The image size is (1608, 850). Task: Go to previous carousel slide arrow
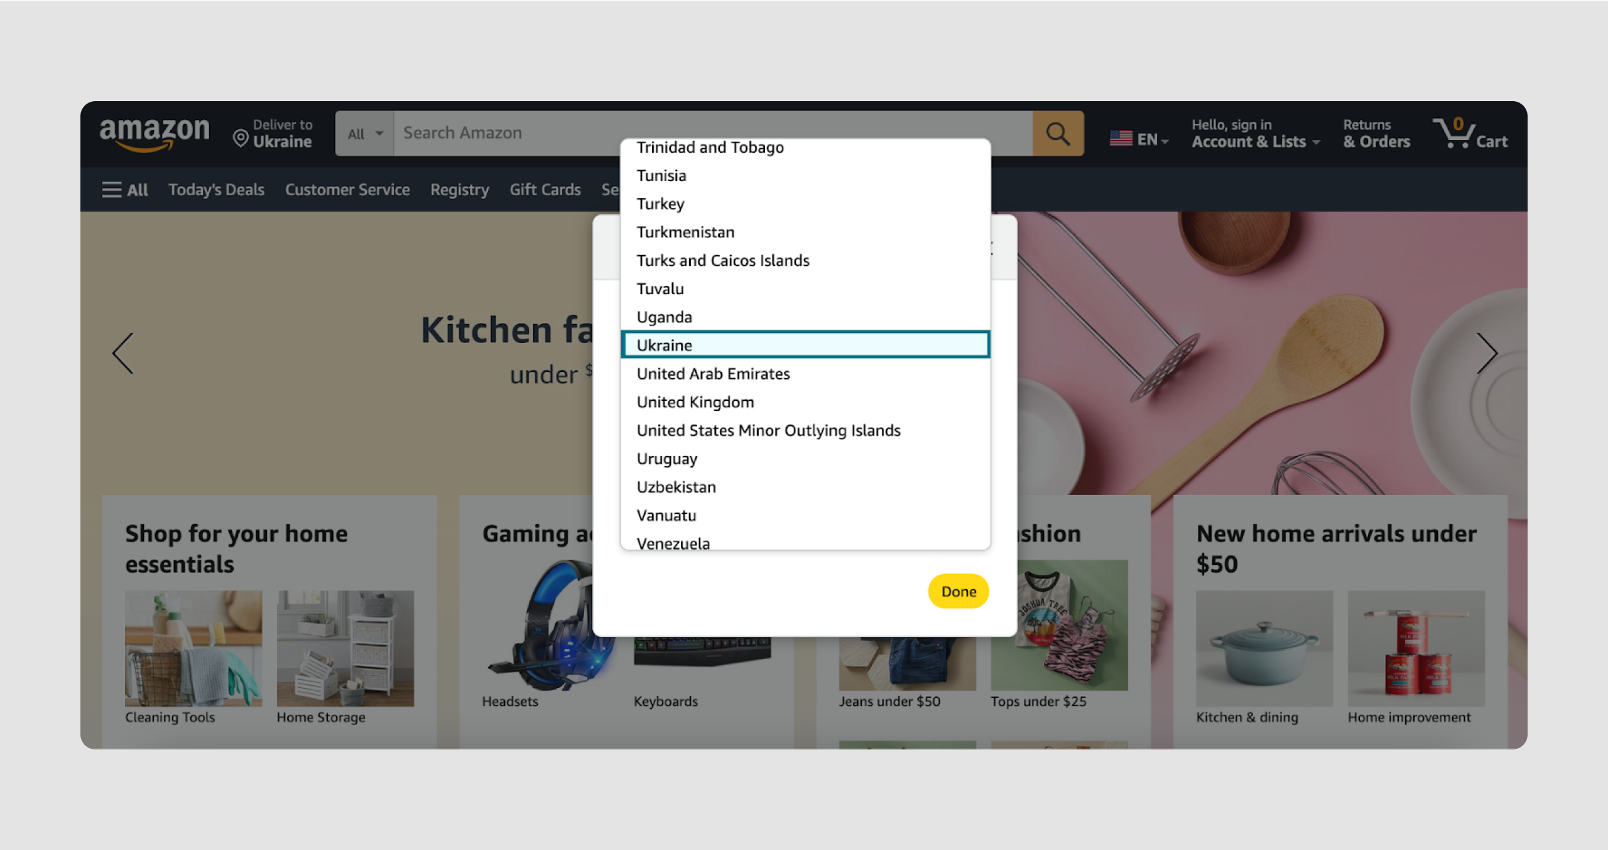(123, 353)
